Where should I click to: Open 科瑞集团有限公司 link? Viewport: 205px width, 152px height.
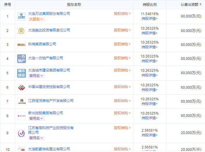pos(42,44)
